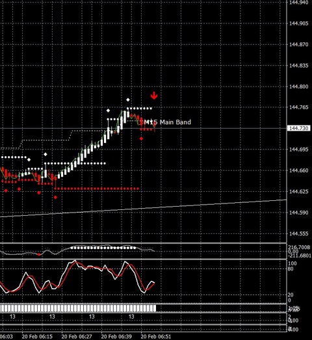Click the 144.555 price axis label

(299, 233)
